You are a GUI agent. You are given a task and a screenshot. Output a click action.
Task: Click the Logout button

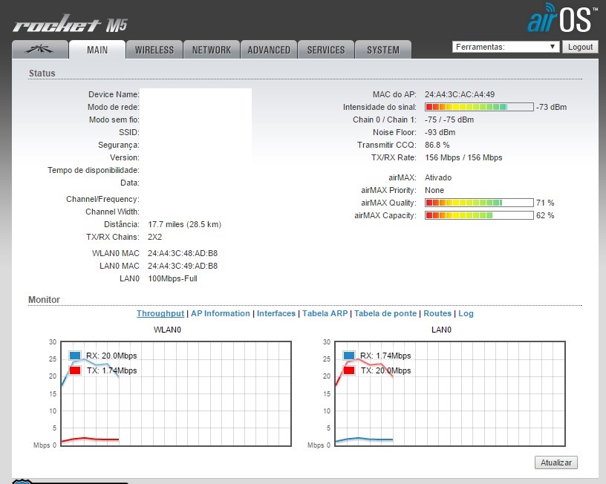pos(580,47)
